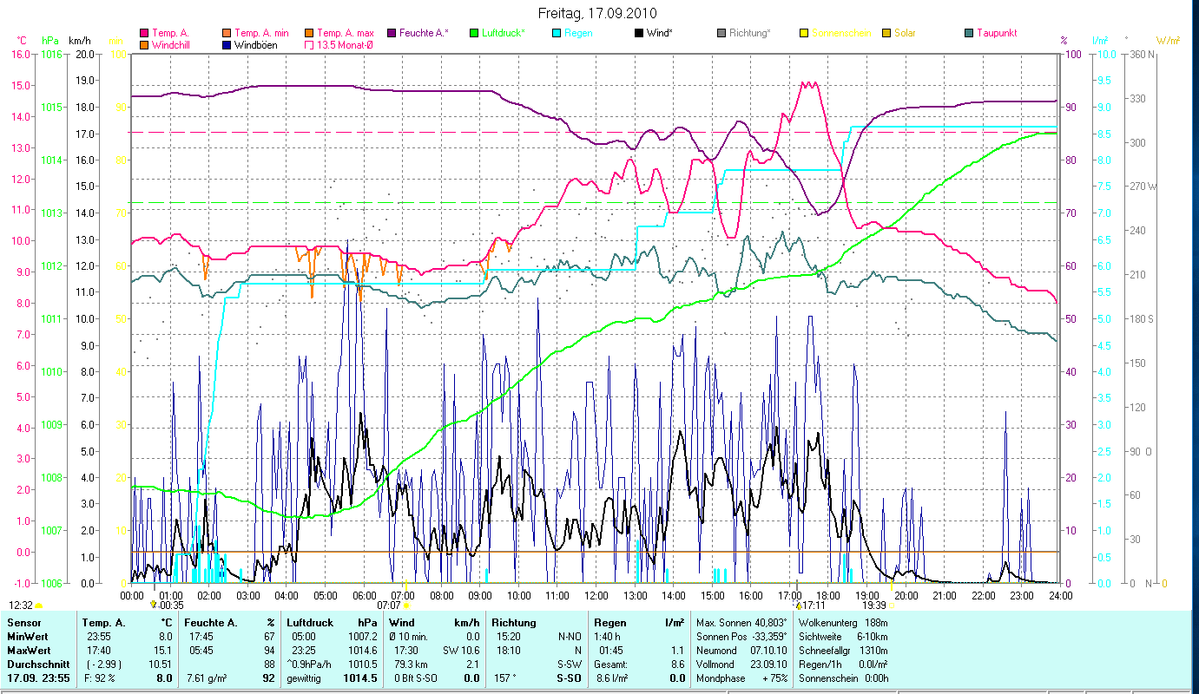Toggle the cyan Regen legend marker

click(x=557, y=33)
